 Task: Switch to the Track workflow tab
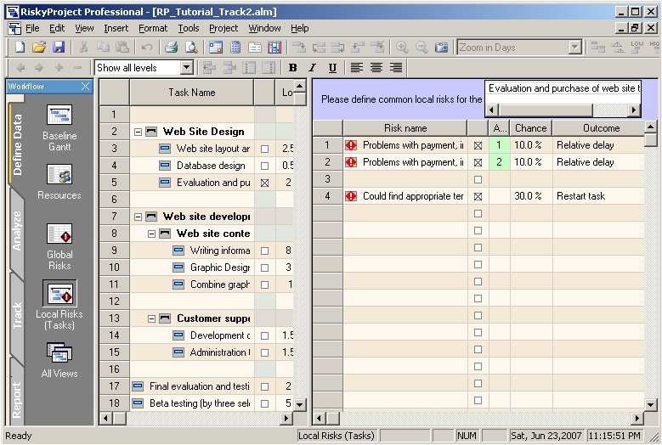pyautogui.click(x=16, y=316)
